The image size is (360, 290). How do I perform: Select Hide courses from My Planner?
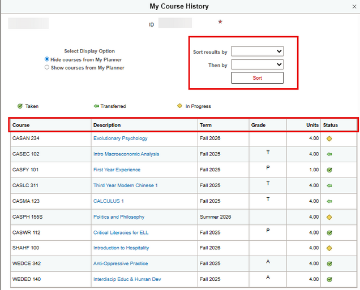47,59
